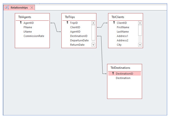Select the TblDestinations table title
This screenshot has width=170, height=117.
[120, 68]
